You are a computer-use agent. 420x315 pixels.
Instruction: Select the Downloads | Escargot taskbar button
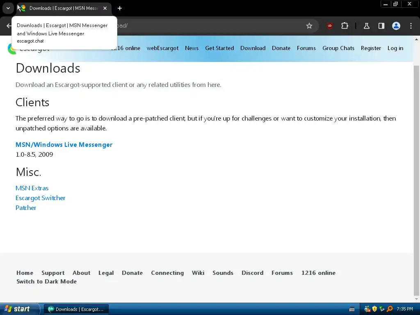click(76, 309)
